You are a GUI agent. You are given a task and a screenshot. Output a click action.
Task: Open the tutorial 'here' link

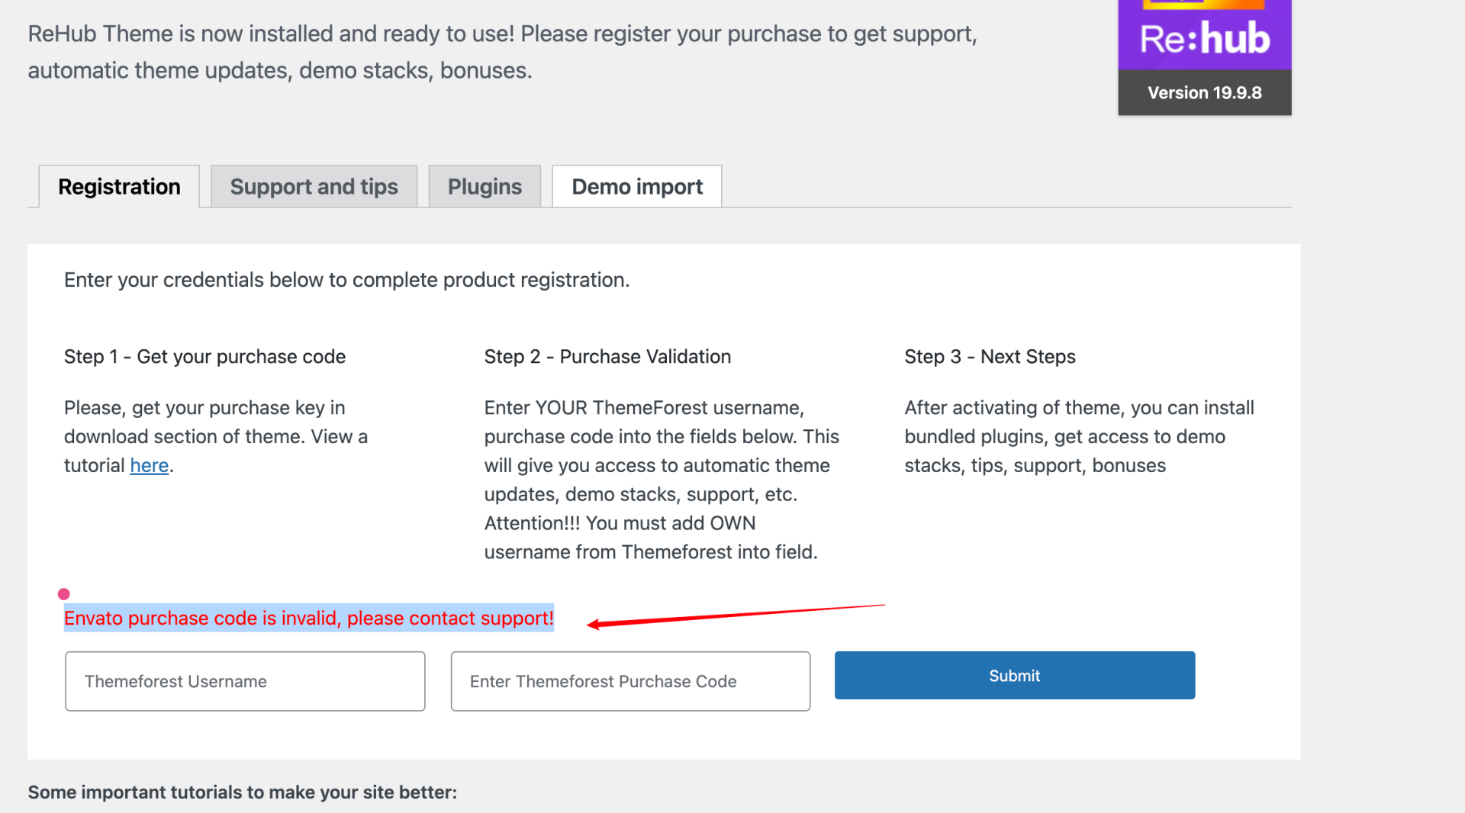149,465
